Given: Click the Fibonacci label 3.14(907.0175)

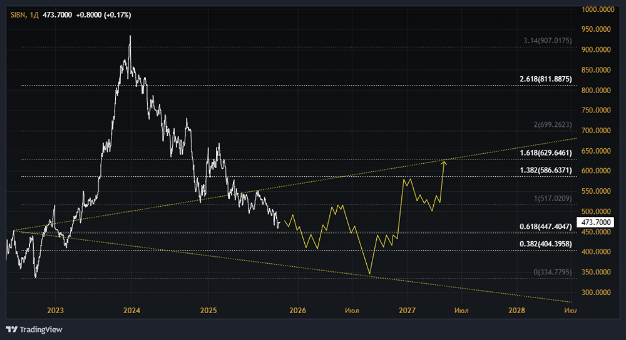Looking at the screenshot, I should click(547, 41).
